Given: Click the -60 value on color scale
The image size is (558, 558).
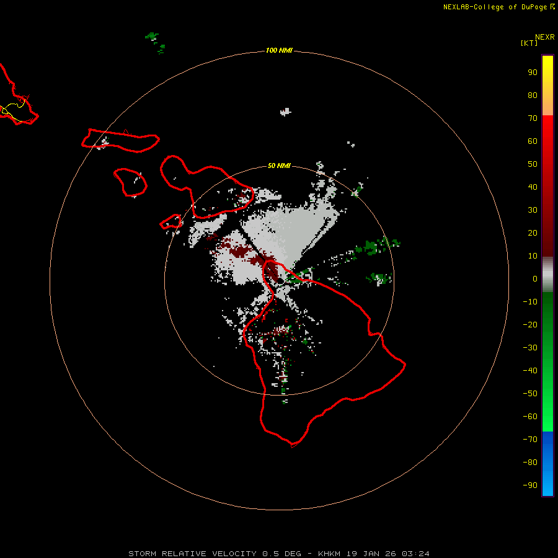Looking at the screenshot, I should 530,417.
